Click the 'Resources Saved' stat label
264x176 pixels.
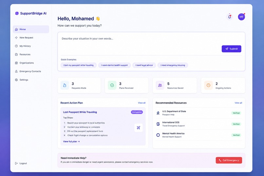point(175,88)
